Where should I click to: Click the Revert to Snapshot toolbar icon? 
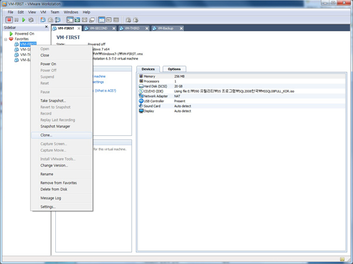(51, 20)
